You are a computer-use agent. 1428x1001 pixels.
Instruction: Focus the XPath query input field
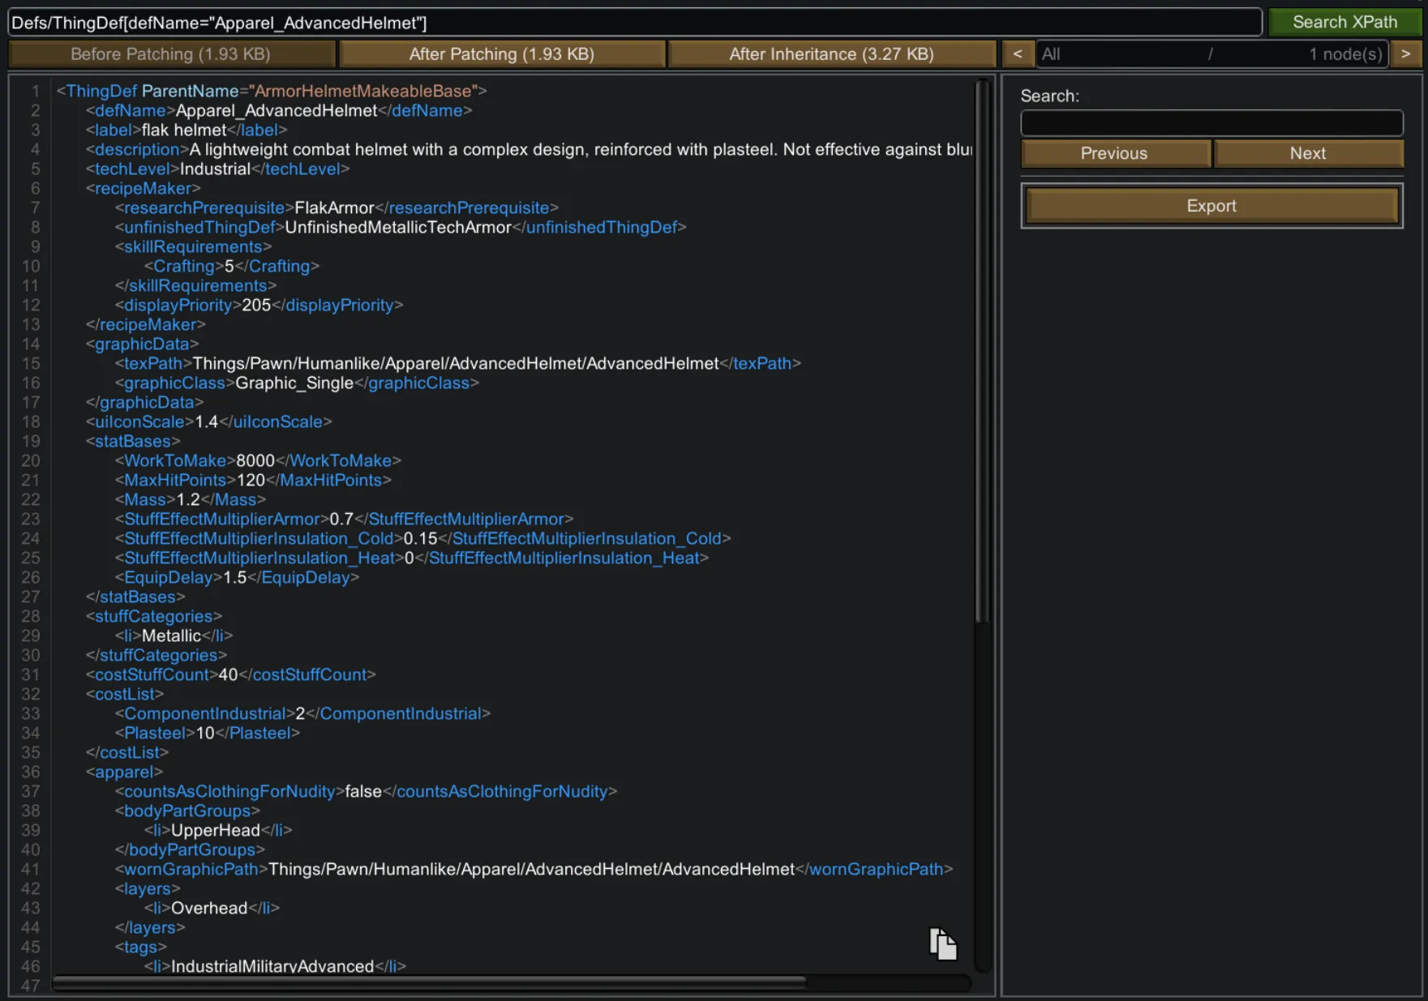[x=633, y=23]
